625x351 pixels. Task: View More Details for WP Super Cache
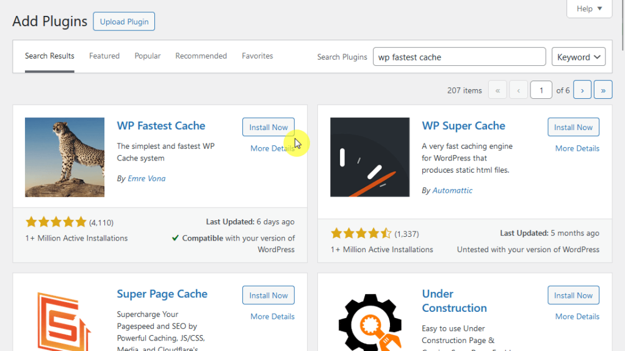pyautogui.click(x=577, y=148)
